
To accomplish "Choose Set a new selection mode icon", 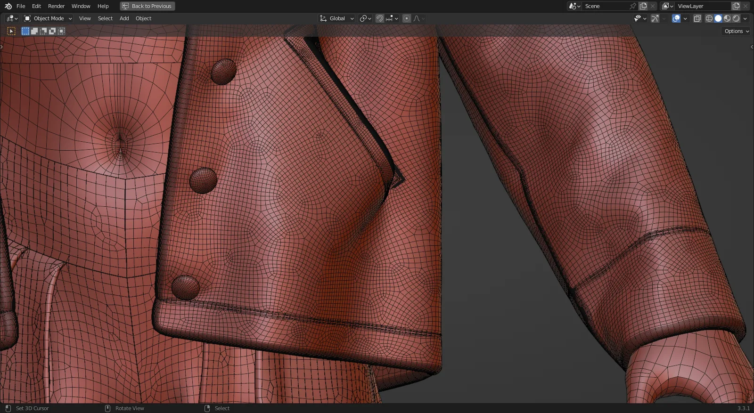I will coord(25,31).
